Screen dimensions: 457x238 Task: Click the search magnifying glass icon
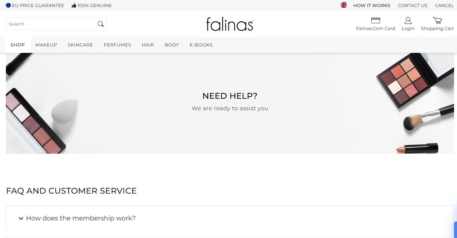[101, 24]
